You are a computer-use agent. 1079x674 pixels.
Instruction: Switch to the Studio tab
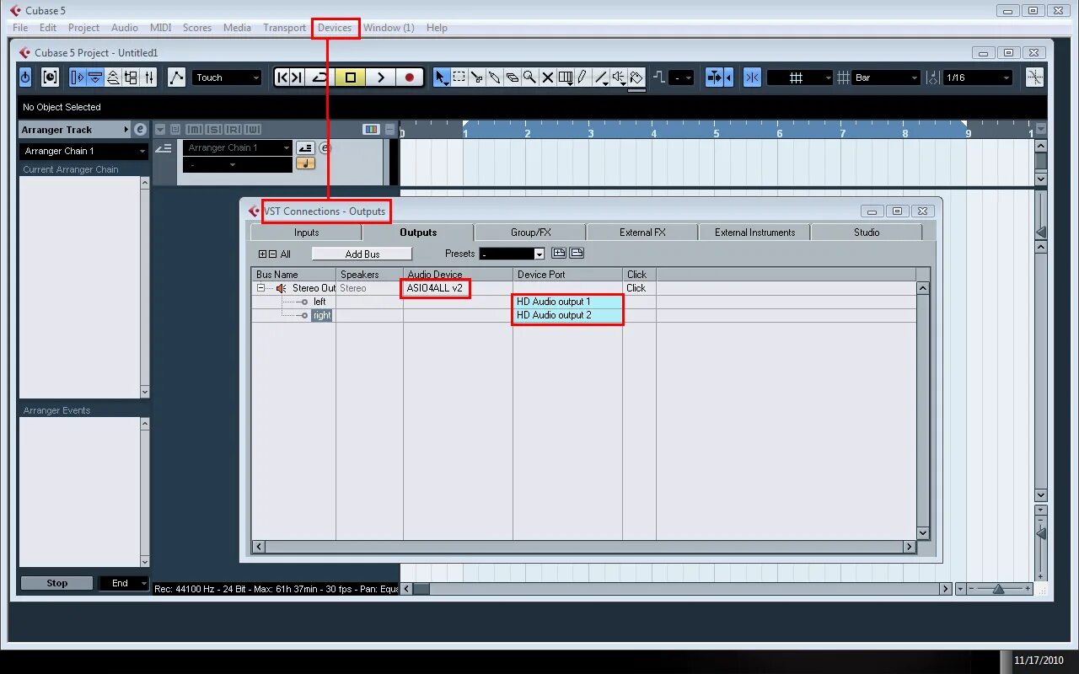tap(867, 233)
